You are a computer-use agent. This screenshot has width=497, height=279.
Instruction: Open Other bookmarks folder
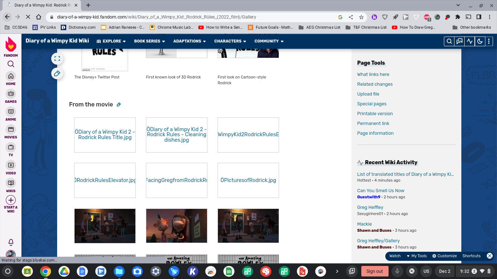[472, 27]
